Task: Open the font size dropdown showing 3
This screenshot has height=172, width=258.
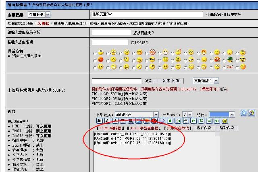Action: pos(187,114)
